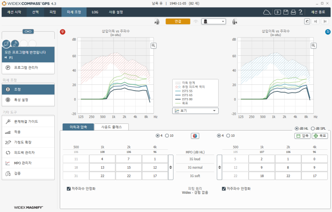Click the orange 연결 button
This screenshot has height=212, width=332.
178,22
